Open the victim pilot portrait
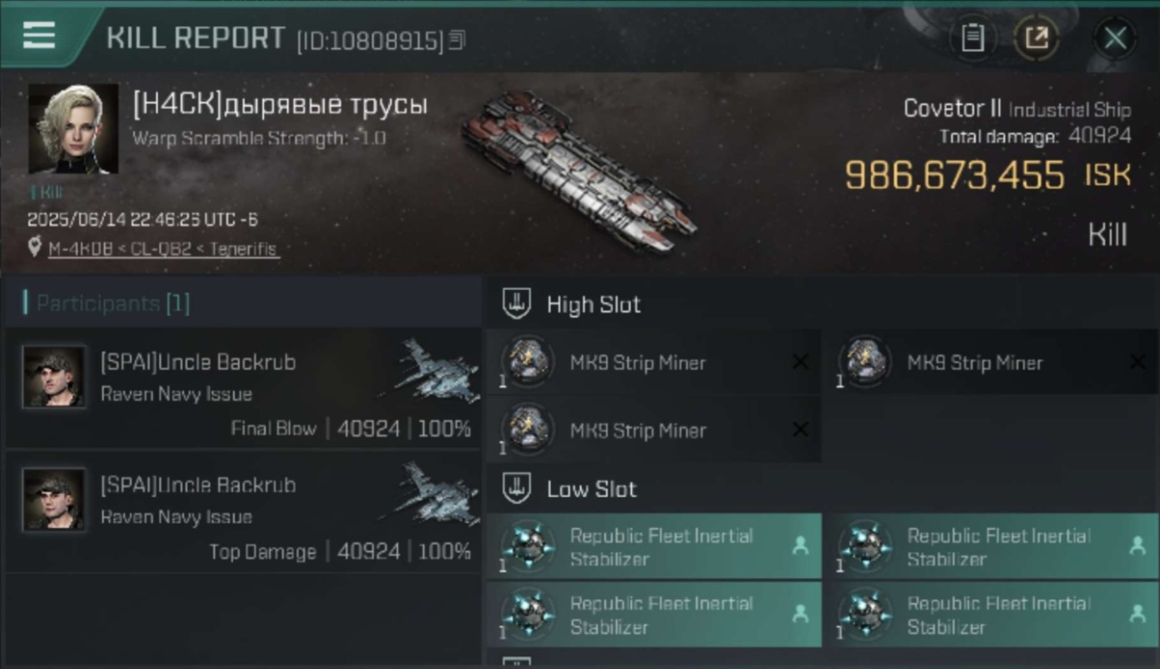This screenshot has width=1160, height=669. tap(73, 128)
